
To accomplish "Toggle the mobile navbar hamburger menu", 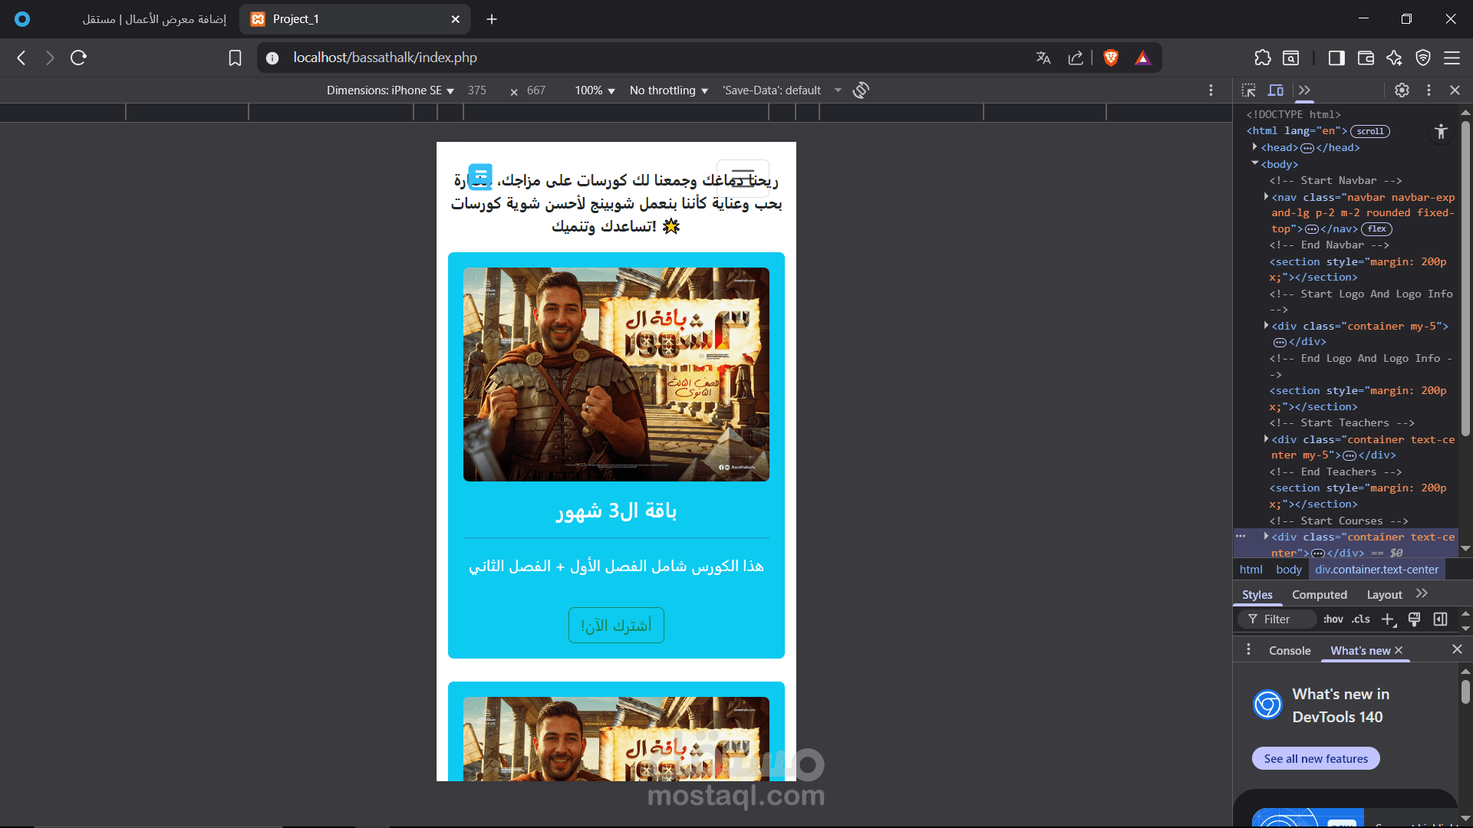I will 743,178.
